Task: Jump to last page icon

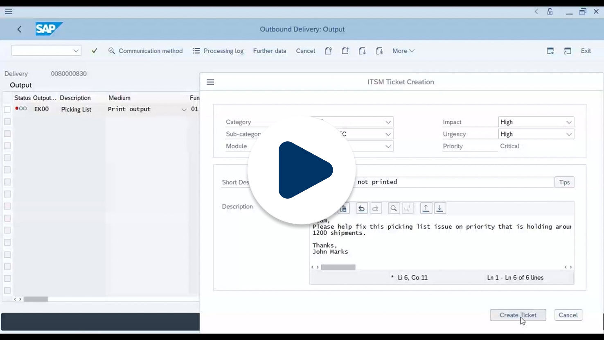Action: [379, 51]
